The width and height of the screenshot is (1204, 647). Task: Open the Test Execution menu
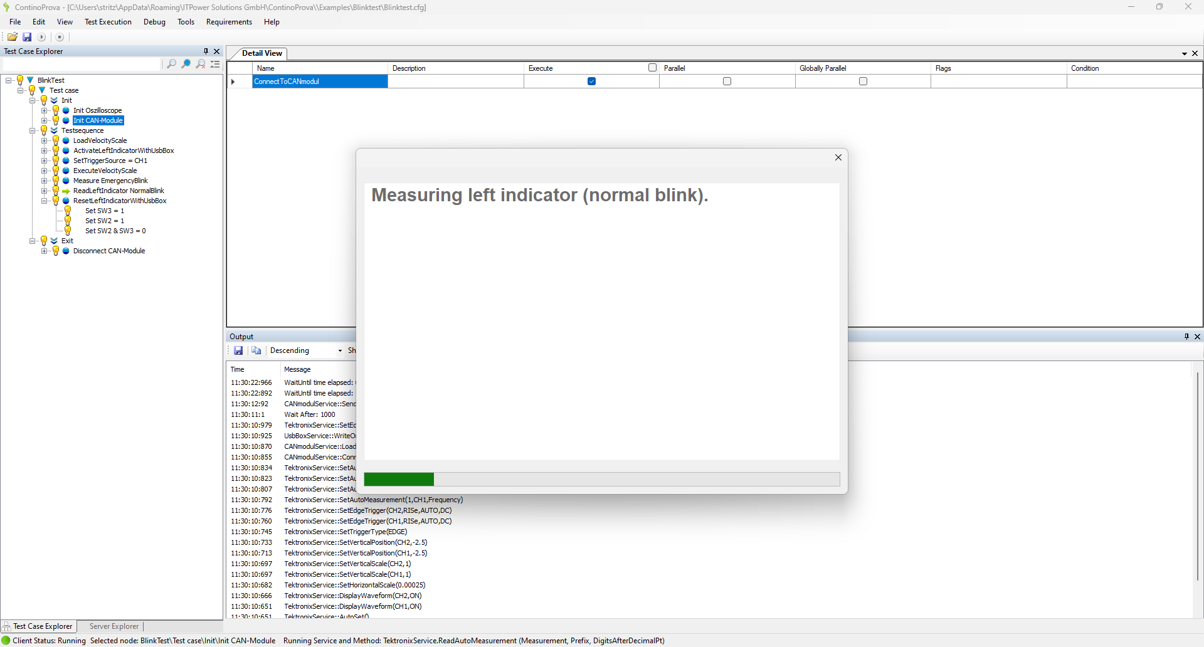click(108, 22)
